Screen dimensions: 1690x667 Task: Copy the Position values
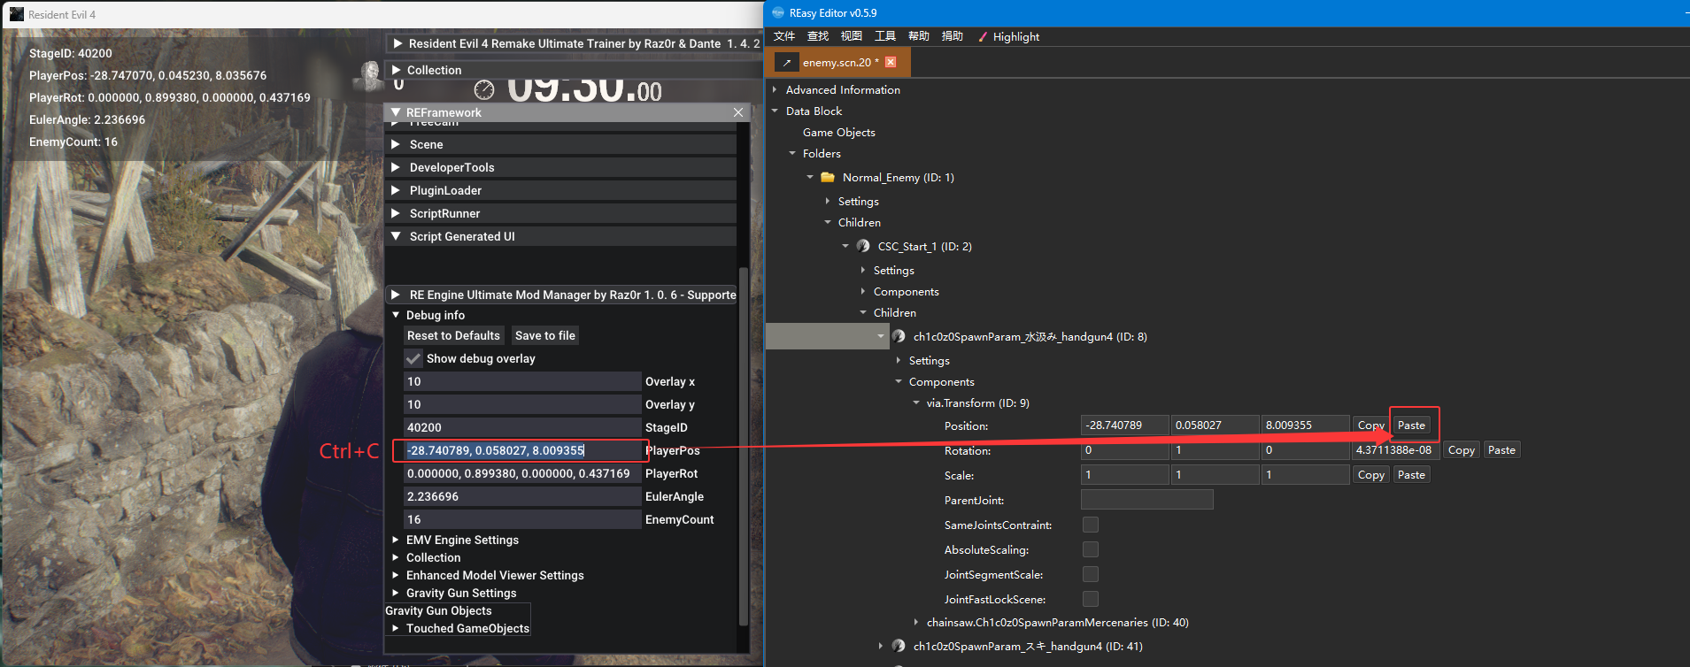pos(1371,425)
